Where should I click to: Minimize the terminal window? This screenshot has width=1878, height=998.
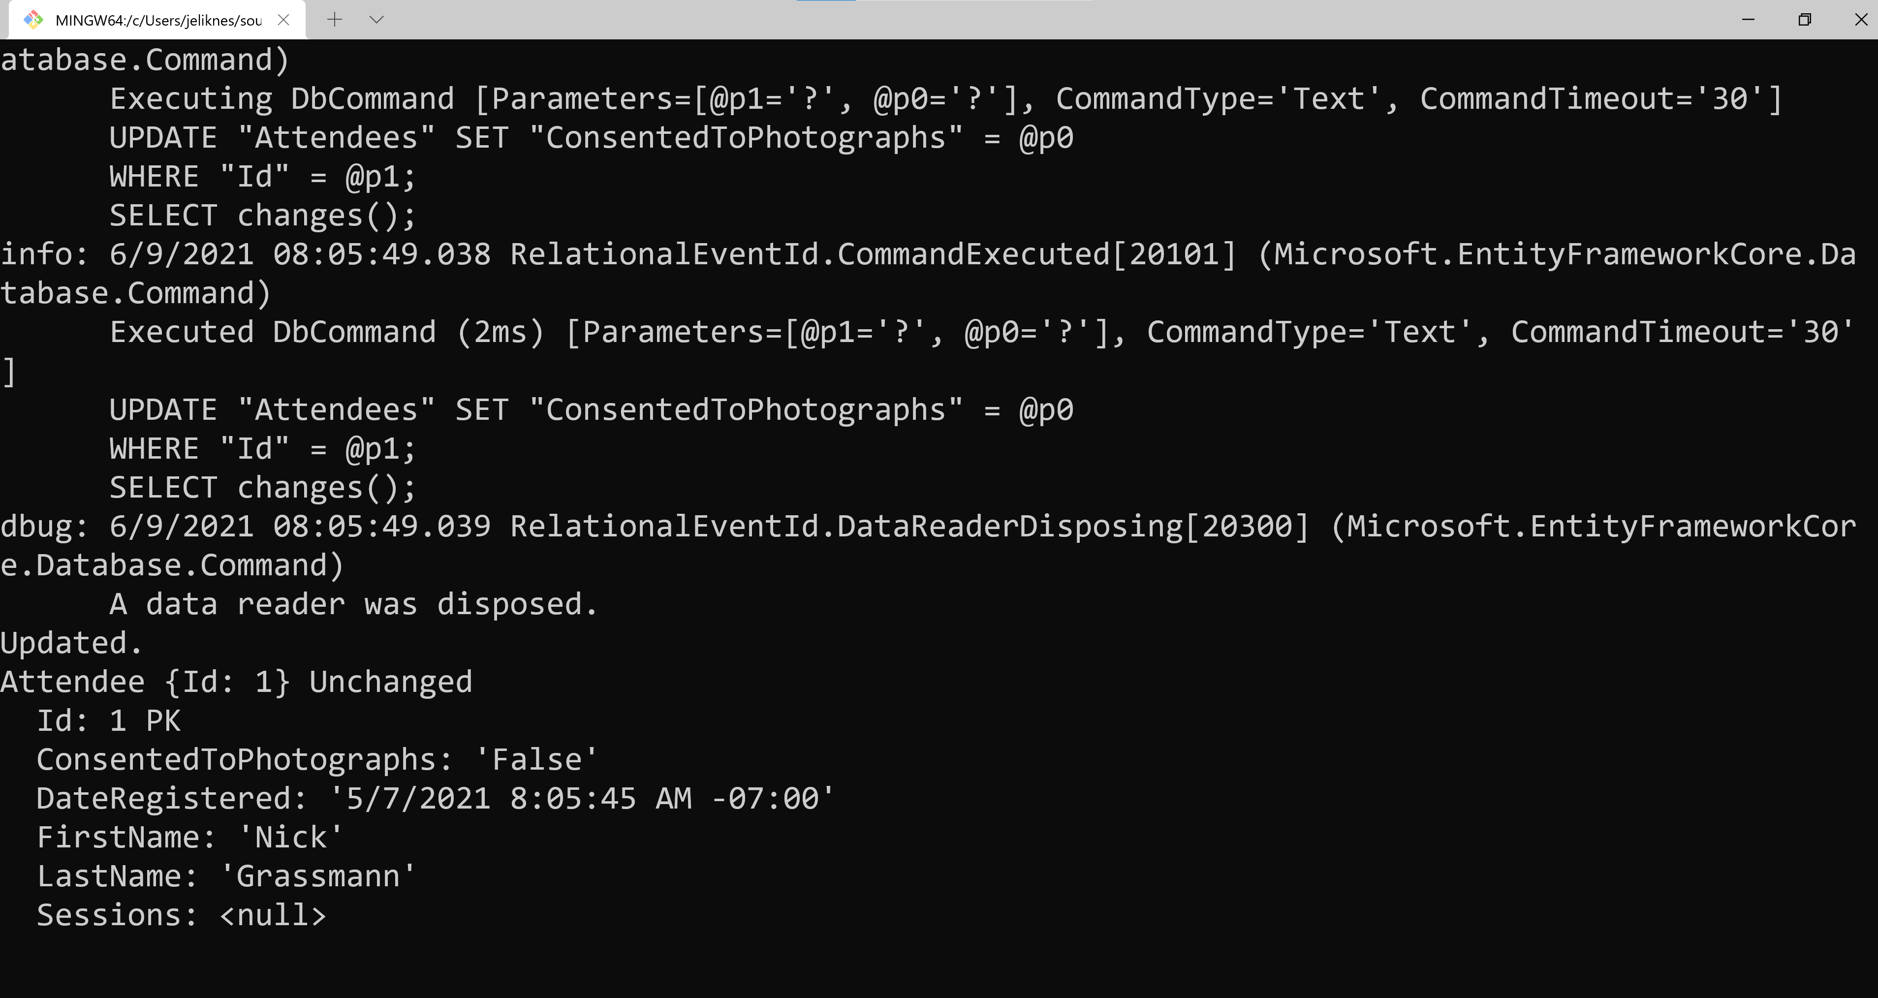(x=1748, y=20)
